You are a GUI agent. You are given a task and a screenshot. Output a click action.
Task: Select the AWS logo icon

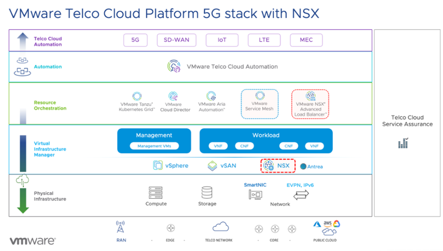[x=327, y=224]
